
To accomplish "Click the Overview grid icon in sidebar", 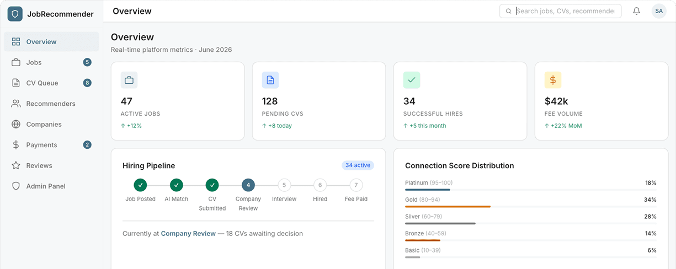I will click(16, 42).
